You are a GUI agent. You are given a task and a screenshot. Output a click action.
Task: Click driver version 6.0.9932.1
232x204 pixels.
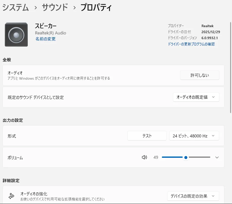pyautogui.click(x=210, y=38)
